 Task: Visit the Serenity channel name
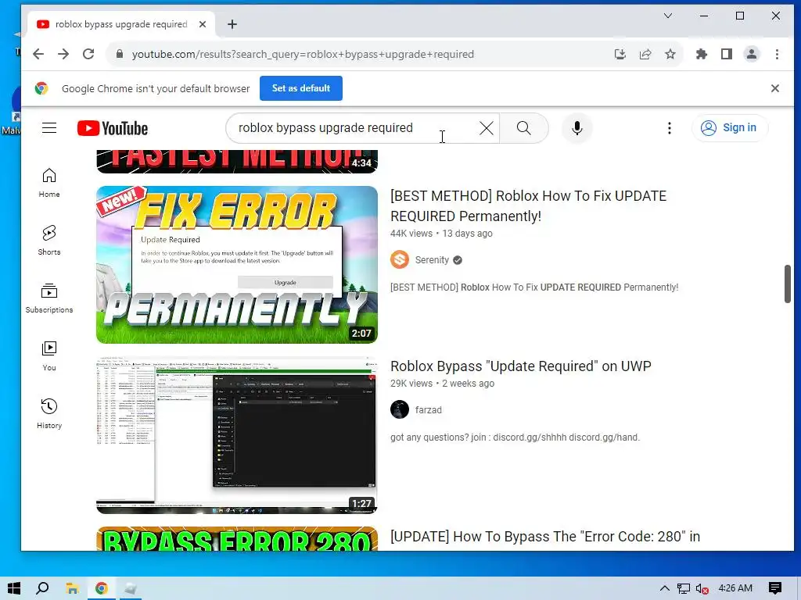pos(432,259)
